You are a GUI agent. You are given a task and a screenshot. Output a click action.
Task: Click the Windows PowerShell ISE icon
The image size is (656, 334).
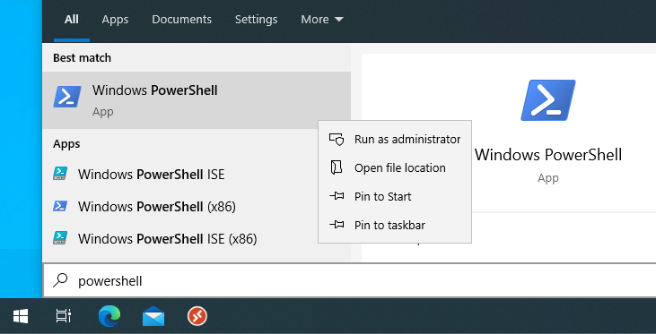60,174
